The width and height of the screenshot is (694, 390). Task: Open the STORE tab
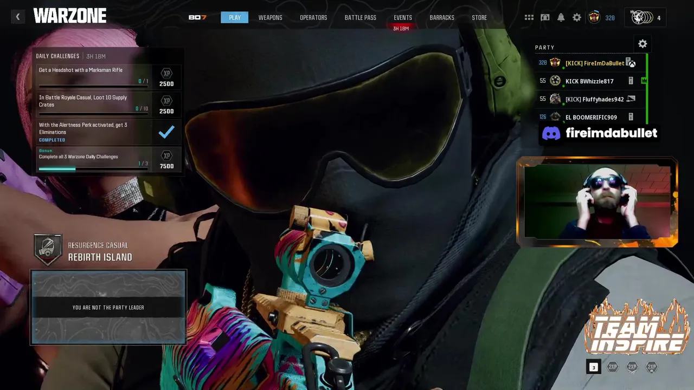479,17
